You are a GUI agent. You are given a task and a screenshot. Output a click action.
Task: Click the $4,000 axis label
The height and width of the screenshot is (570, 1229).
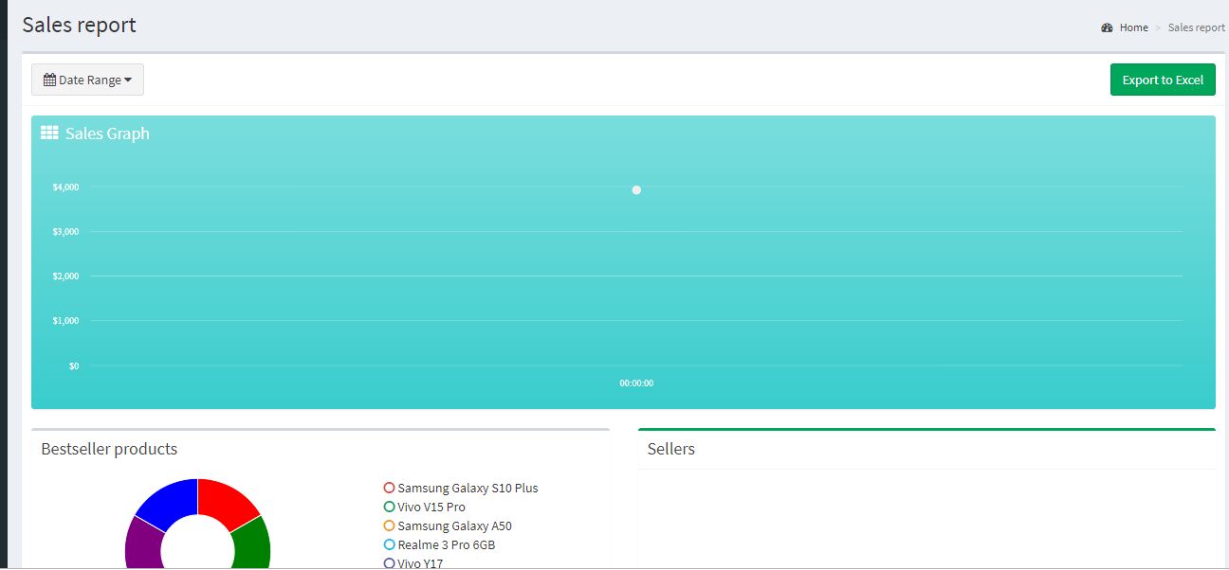coord(65,187)
